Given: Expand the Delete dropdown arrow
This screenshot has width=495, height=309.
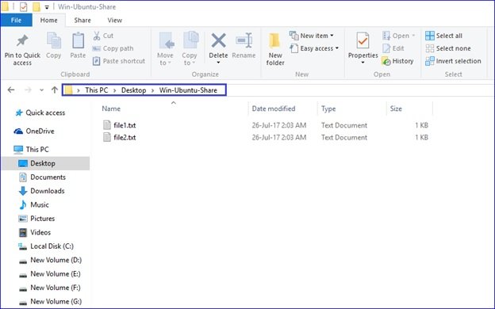Looking at the screenshot, I should tap(218, 63).
